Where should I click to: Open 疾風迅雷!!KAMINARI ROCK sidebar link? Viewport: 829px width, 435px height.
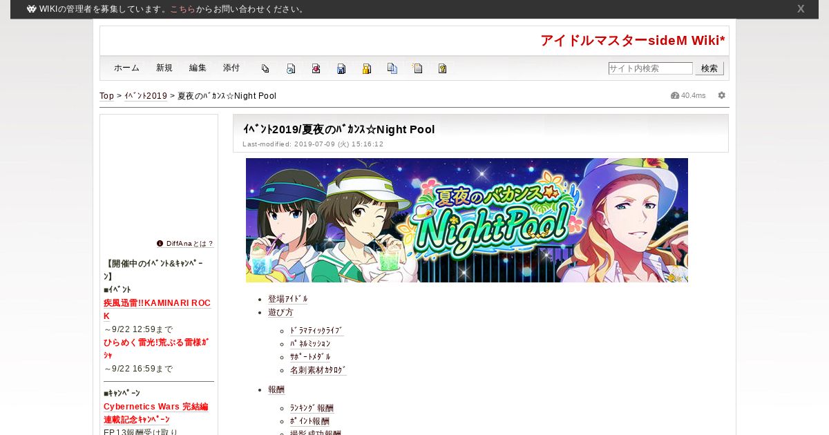(x=157, y=309)
